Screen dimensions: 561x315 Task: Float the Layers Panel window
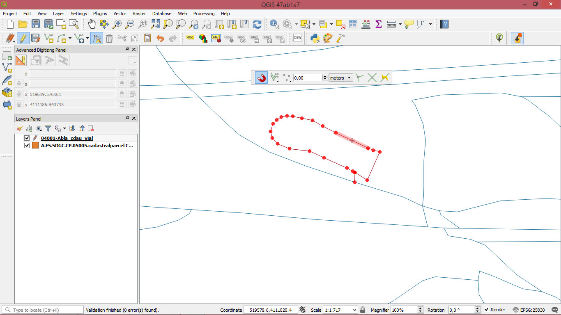127,119
